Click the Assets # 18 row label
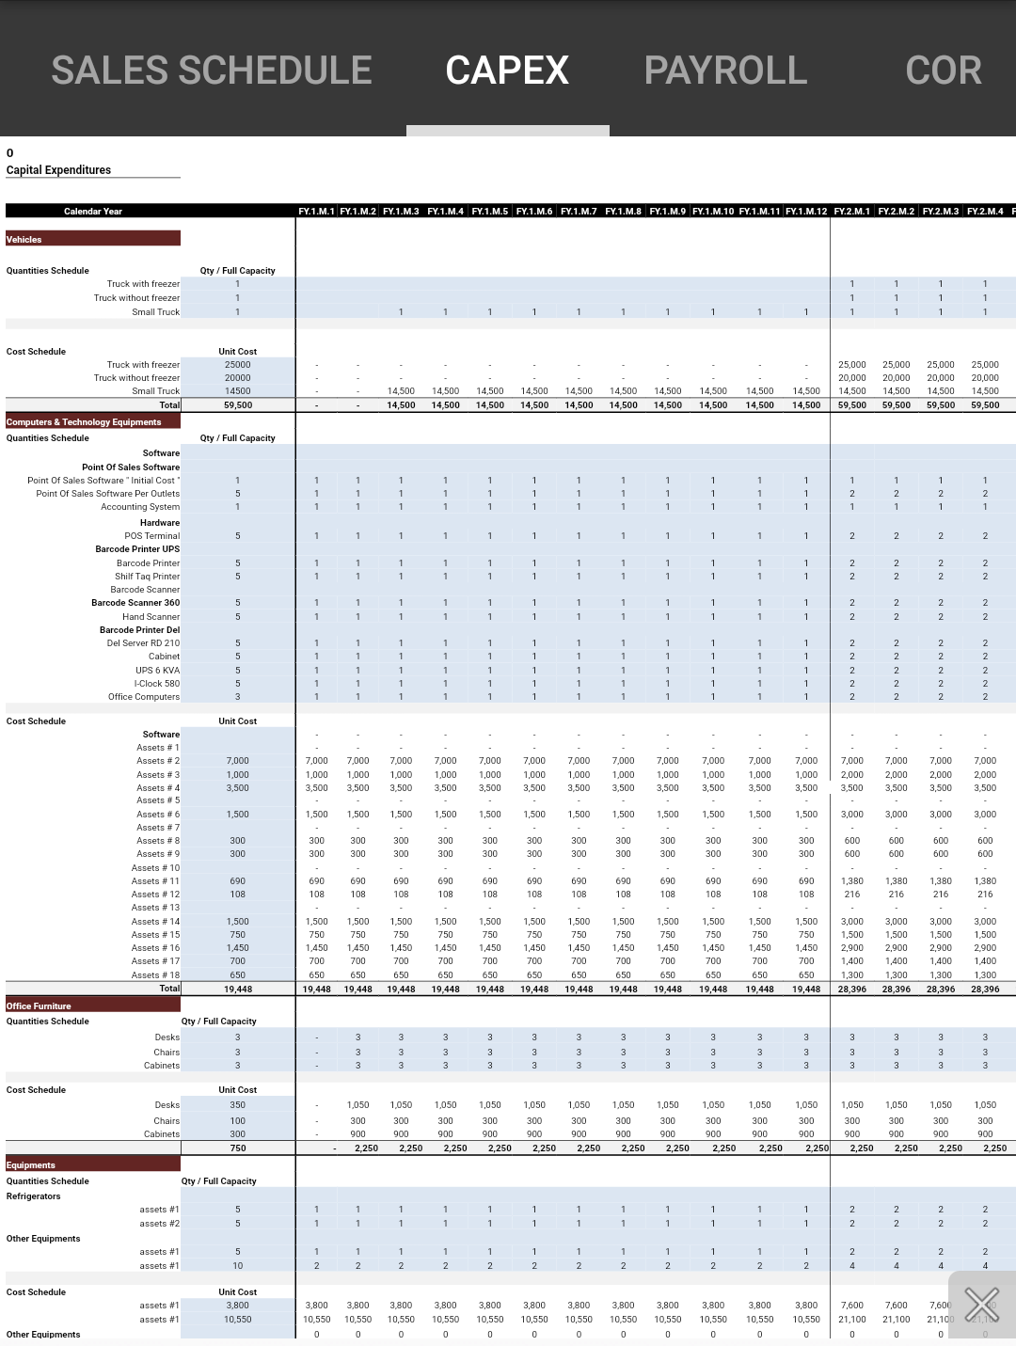Viewport: 1016px width, 1346px height. click(155, 975)
